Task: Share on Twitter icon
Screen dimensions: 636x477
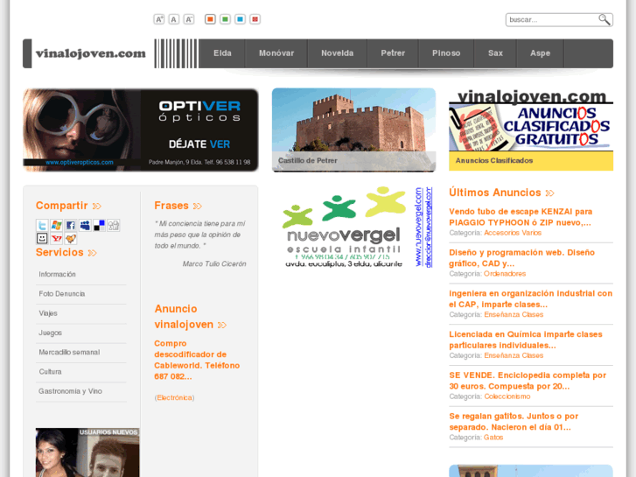Action: point(42,225)
